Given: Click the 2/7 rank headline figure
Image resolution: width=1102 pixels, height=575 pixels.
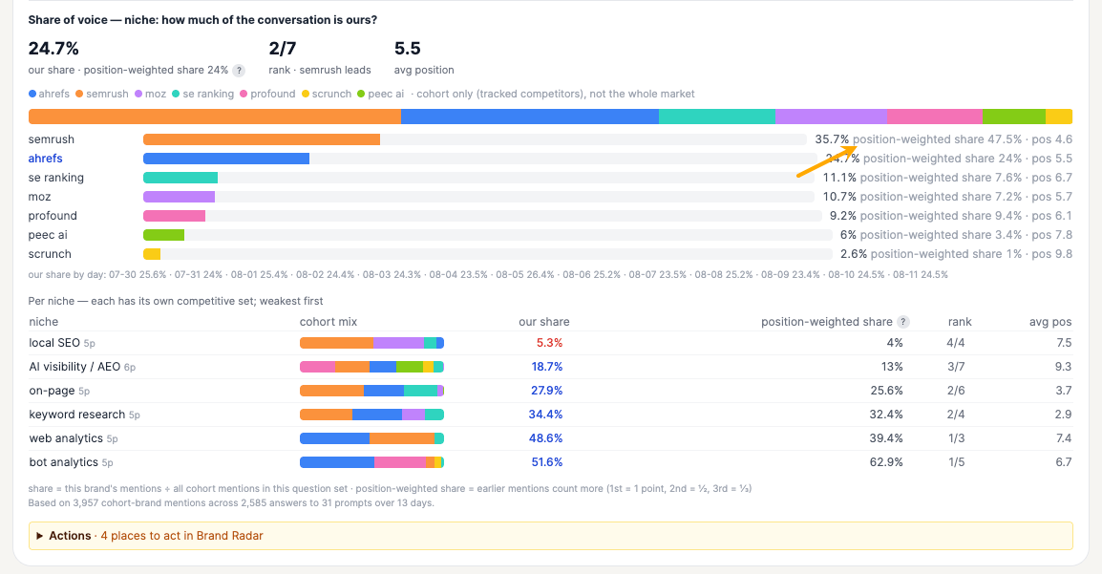Looking at the screenshot, I should coord(283,49).
